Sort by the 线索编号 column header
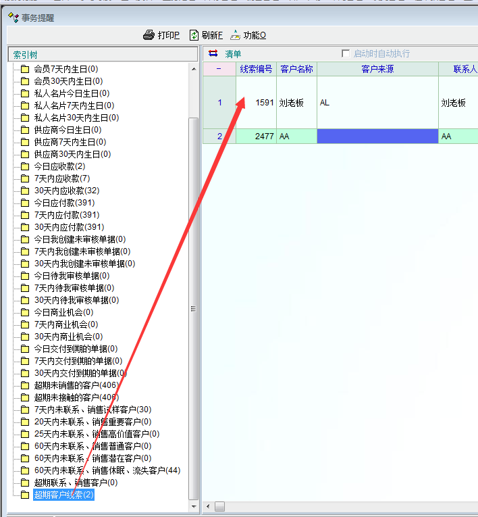478x517 pixels. tap(256, 69)
